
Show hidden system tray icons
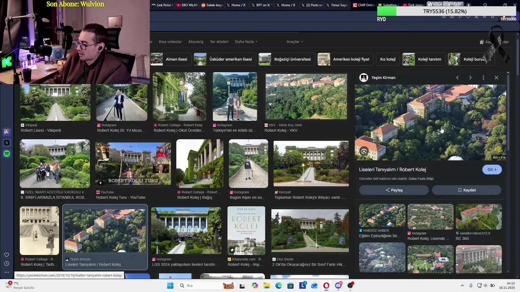click(x=462, y=286)
